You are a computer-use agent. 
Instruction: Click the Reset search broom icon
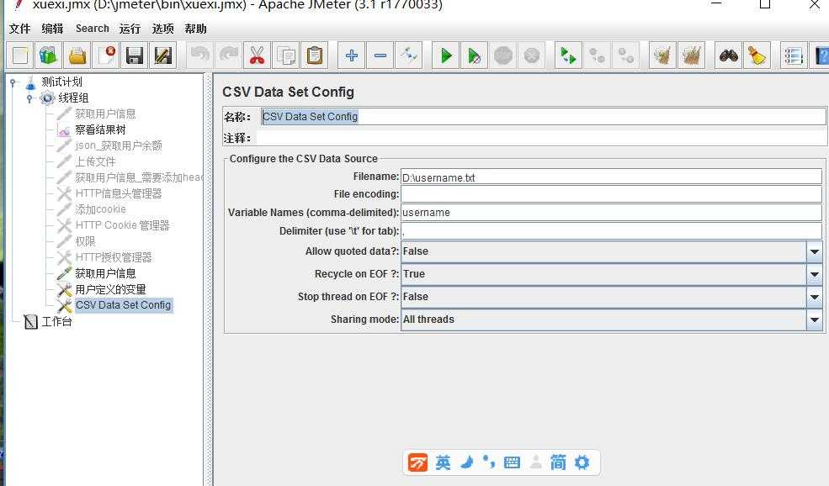coord(757,55)
